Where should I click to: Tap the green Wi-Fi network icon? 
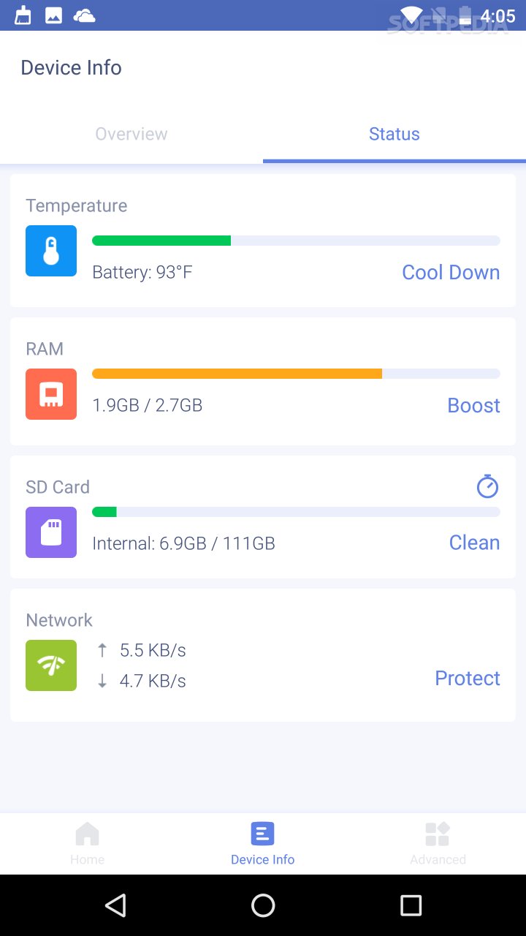click(x=51, y=665)
